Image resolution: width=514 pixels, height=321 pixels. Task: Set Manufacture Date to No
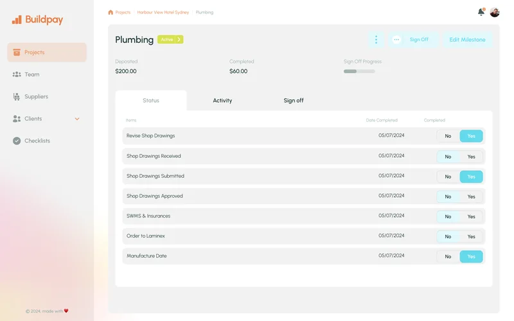point(448,256)
